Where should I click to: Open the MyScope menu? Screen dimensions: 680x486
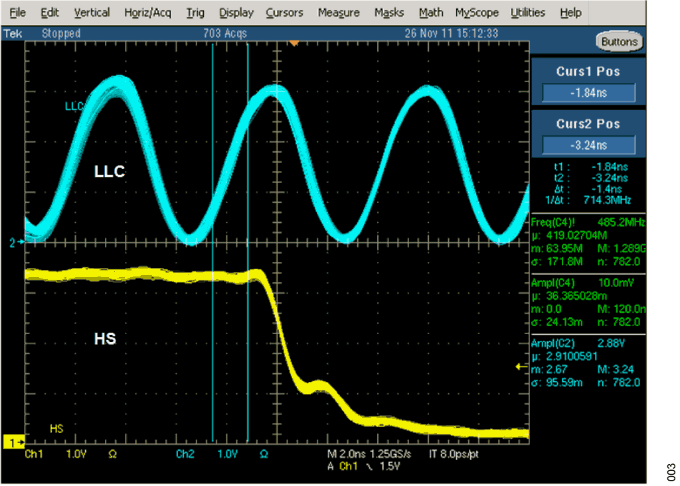coord(477,13)
